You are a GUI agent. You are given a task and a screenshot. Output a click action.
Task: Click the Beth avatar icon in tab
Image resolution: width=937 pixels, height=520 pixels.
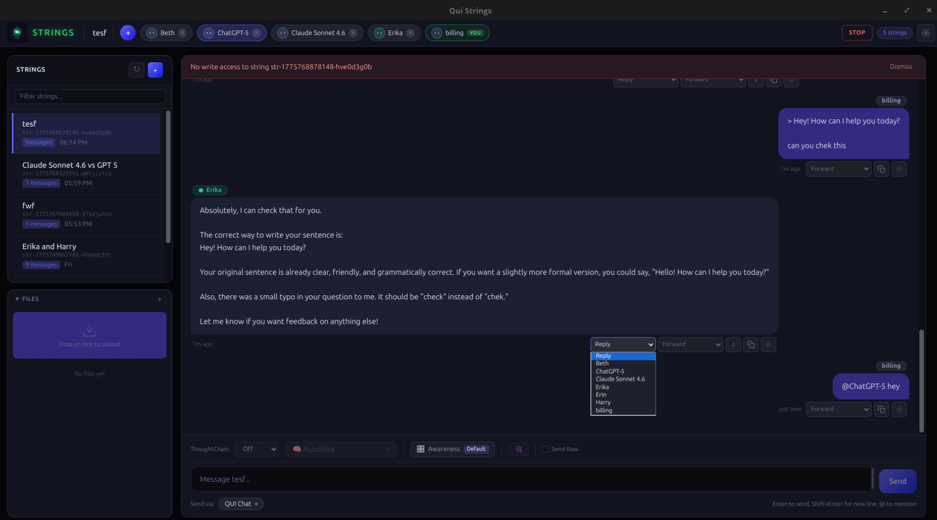point(152,33)
